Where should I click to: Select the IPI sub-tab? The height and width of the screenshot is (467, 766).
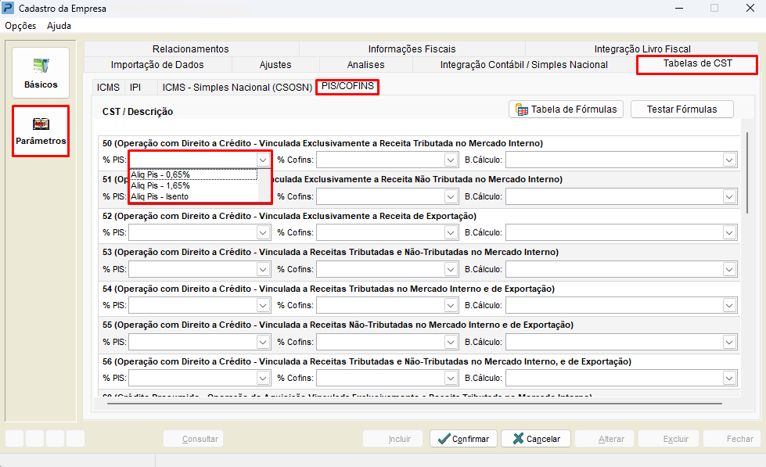[135, 87]
